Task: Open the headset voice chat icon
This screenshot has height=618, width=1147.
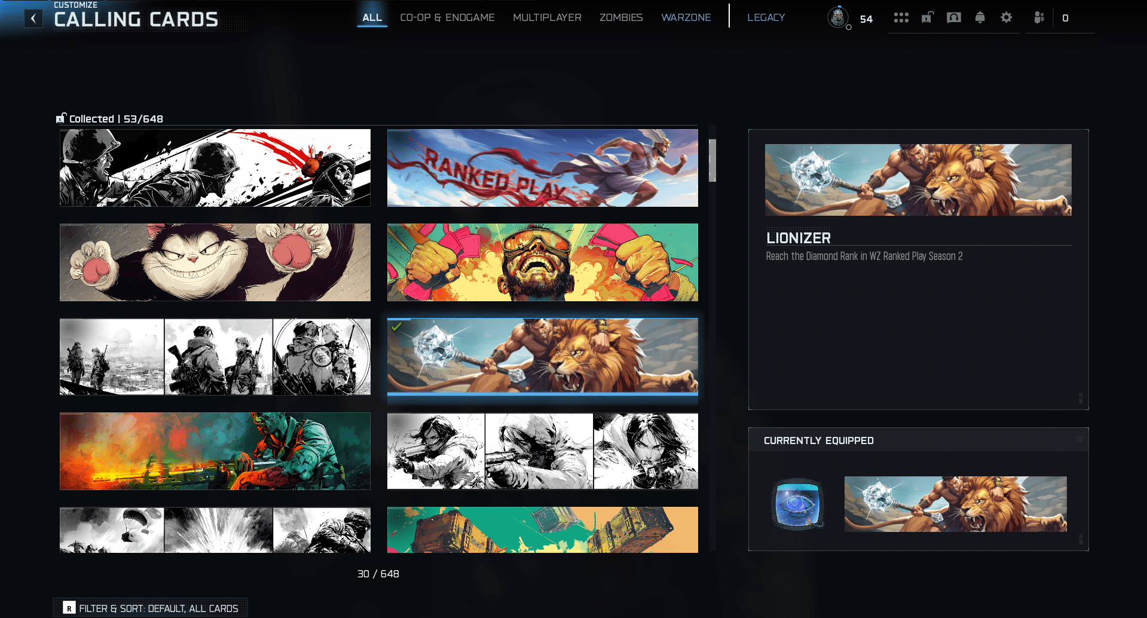Action: pos(954,18)
